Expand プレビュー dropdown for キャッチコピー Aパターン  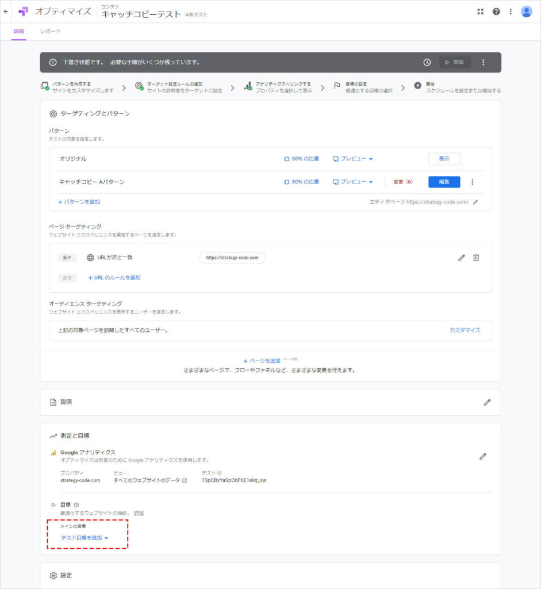tap(353, 182)
